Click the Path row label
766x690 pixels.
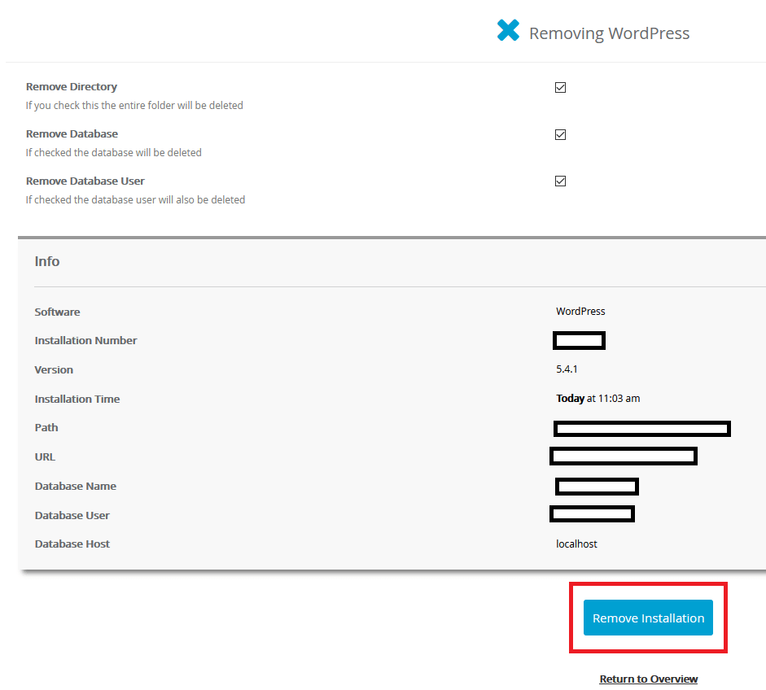[46, 428]
